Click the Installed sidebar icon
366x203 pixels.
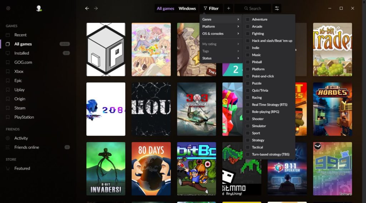pos(8,53)
